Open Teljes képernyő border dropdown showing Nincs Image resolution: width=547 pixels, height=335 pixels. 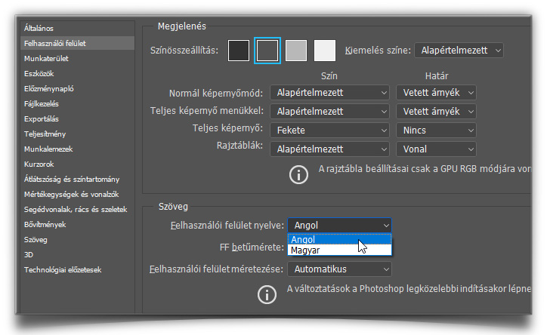tap(436, 130)
